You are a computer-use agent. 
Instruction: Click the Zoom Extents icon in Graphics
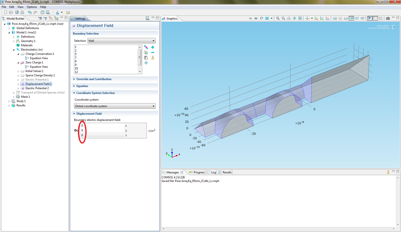[300, 18]
